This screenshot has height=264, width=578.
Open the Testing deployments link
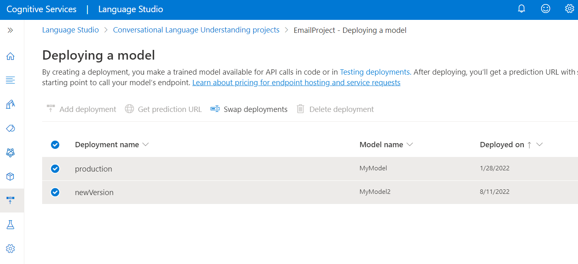[x=375, y=72]
